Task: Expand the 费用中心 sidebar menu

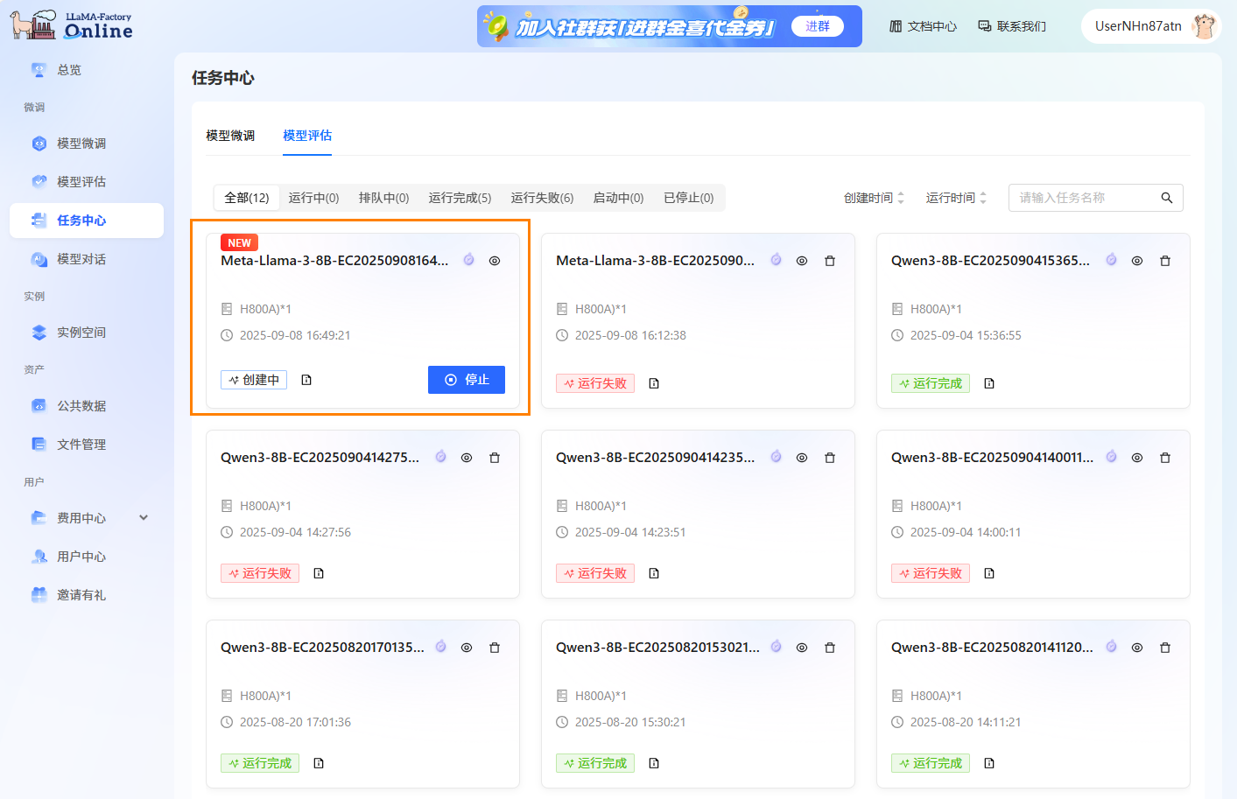Action: click(x=144, y=518)
